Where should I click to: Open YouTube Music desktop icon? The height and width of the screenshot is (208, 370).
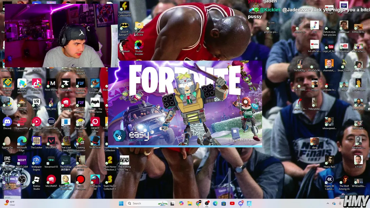click(x=36, y=125)
